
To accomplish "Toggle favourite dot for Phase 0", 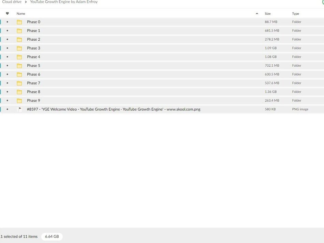I will [8, 22].
